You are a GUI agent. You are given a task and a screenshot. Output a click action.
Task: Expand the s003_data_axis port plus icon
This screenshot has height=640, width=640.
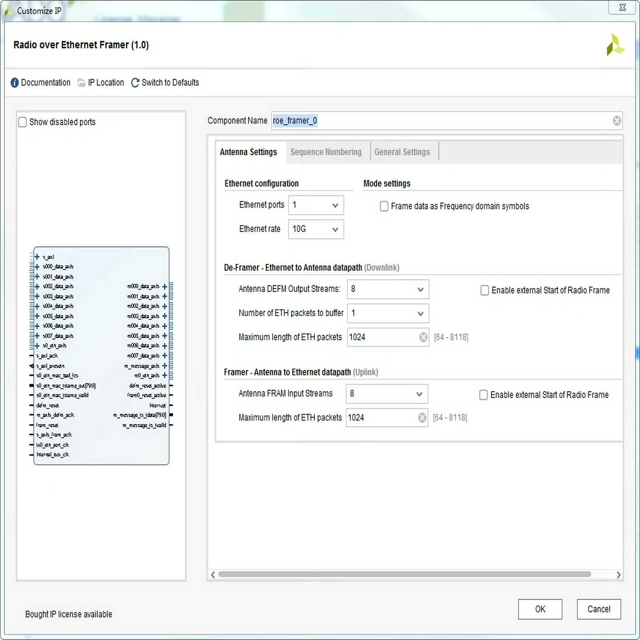tap(37, 296)
